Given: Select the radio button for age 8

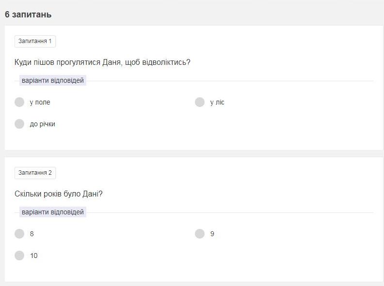Looking at the screenshot, I should click(19, 234).
